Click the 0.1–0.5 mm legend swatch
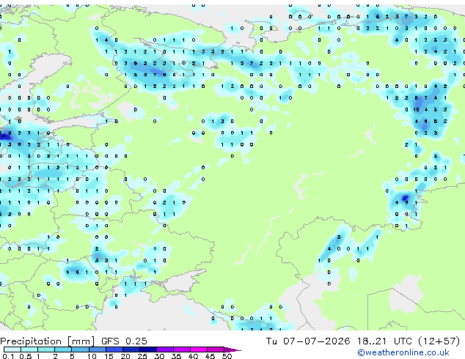The image size is (465, 359). pos(12,349)
